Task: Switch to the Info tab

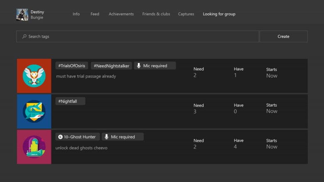Action: pos(76,14)
